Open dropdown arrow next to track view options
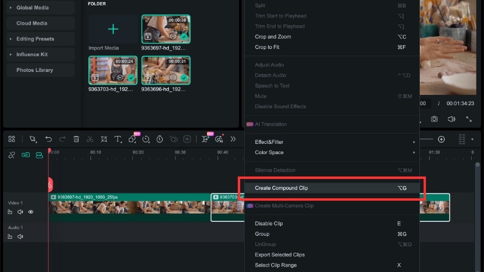The image size is (484, 272). 473,140
